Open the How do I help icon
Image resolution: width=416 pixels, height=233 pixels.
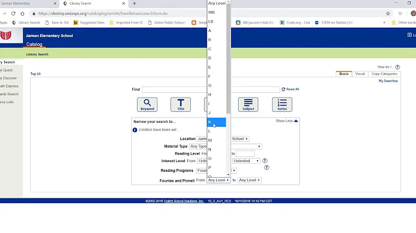tap(398, 67)
